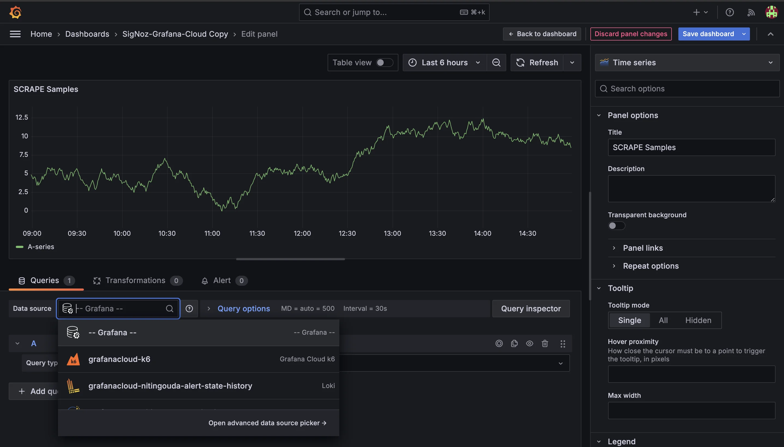Open Query type dropdown chevron

point(560,363)
